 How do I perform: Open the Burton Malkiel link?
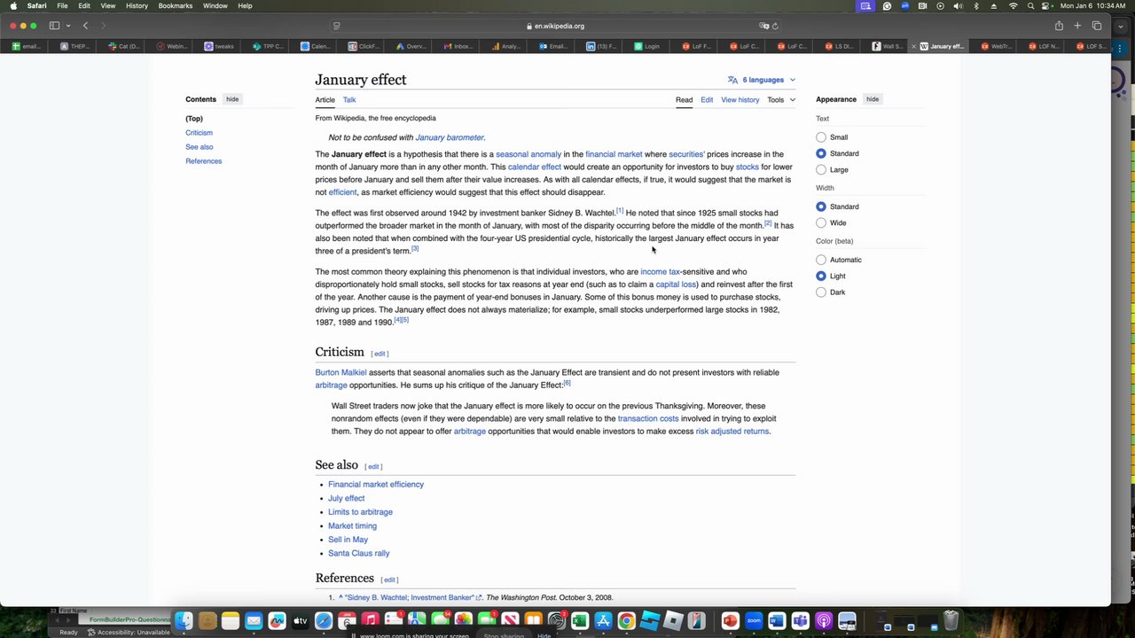(340, 372)
